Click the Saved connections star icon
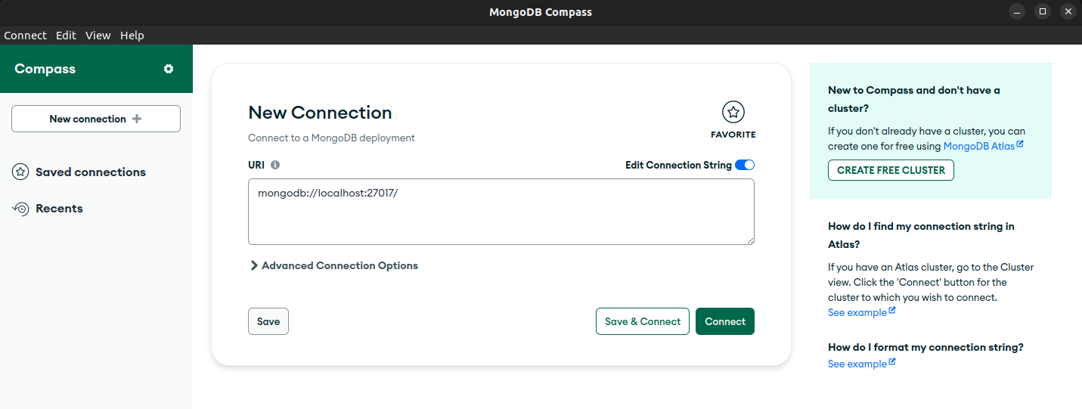 point(20,172)
